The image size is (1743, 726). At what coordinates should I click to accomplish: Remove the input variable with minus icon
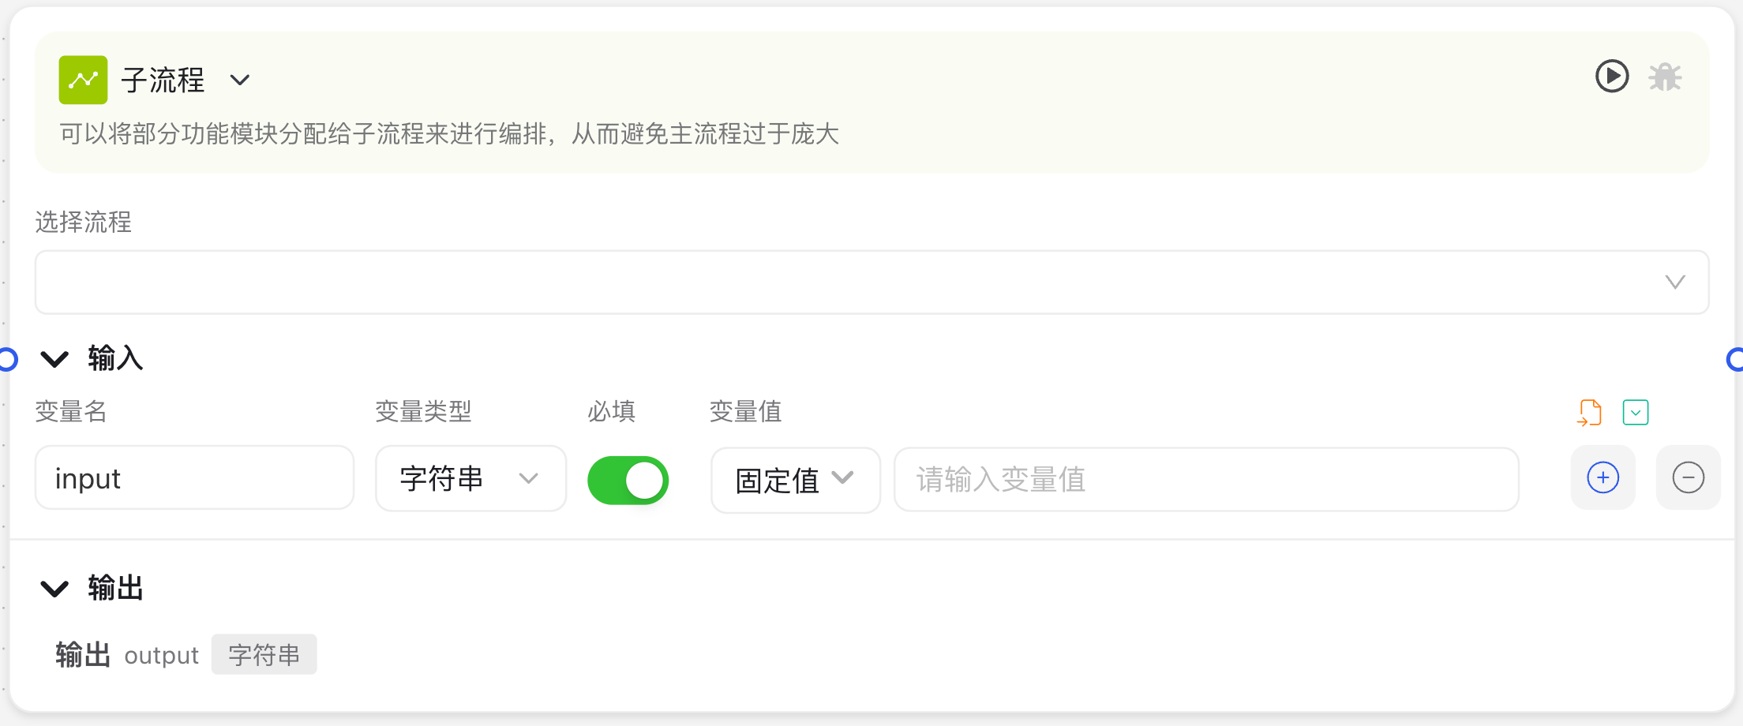1688,477
